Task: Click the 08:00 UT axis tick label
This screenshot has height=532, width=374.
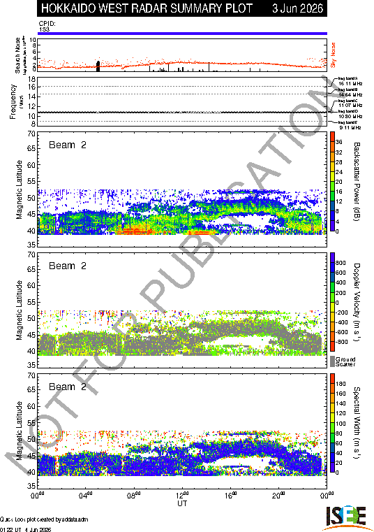Action: (134, 496)
